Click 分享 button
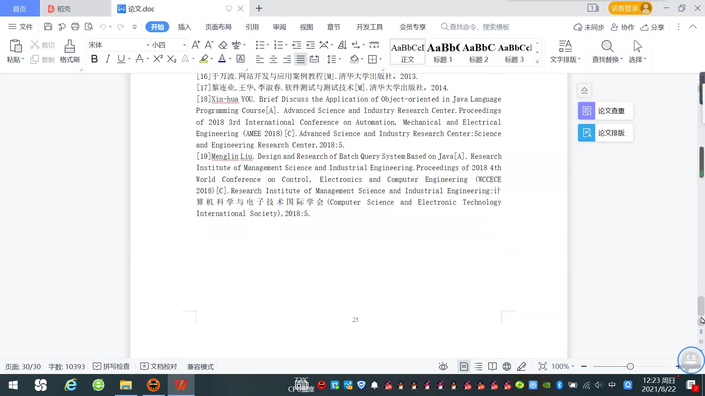The image size is (705, 396). (x=652, y=27)
